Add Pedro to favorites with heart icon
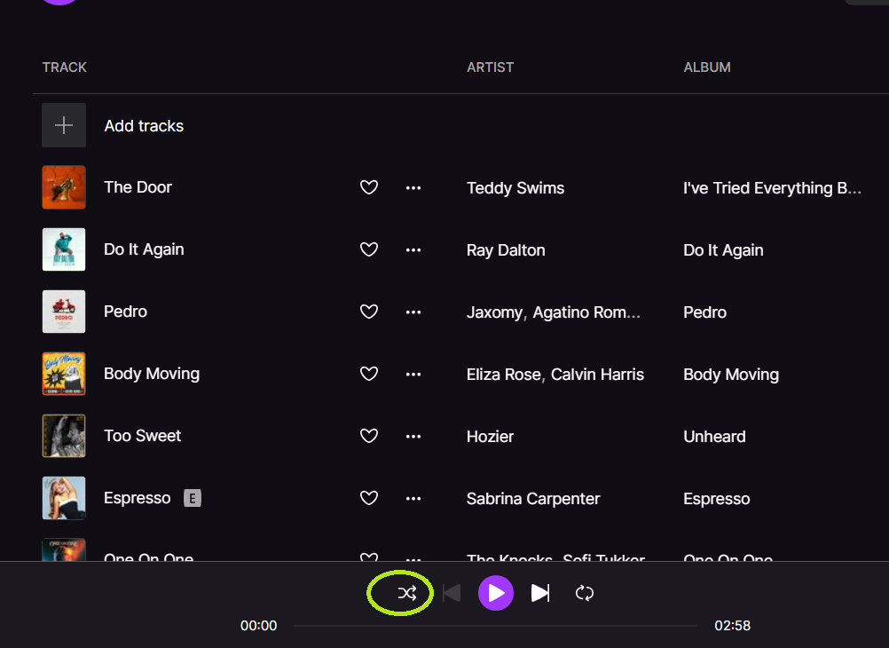This screenshot has width=889, height=648. coord(369,312)
